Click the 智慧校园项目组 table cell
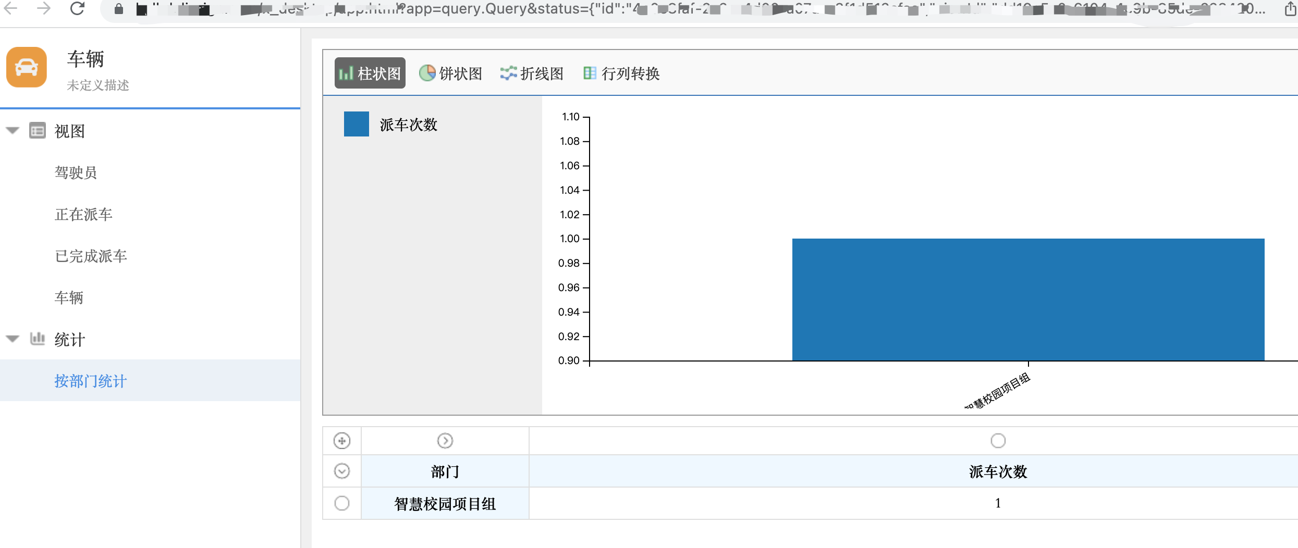The width and height of the screenshot is (1298, 548). [445, 504]
